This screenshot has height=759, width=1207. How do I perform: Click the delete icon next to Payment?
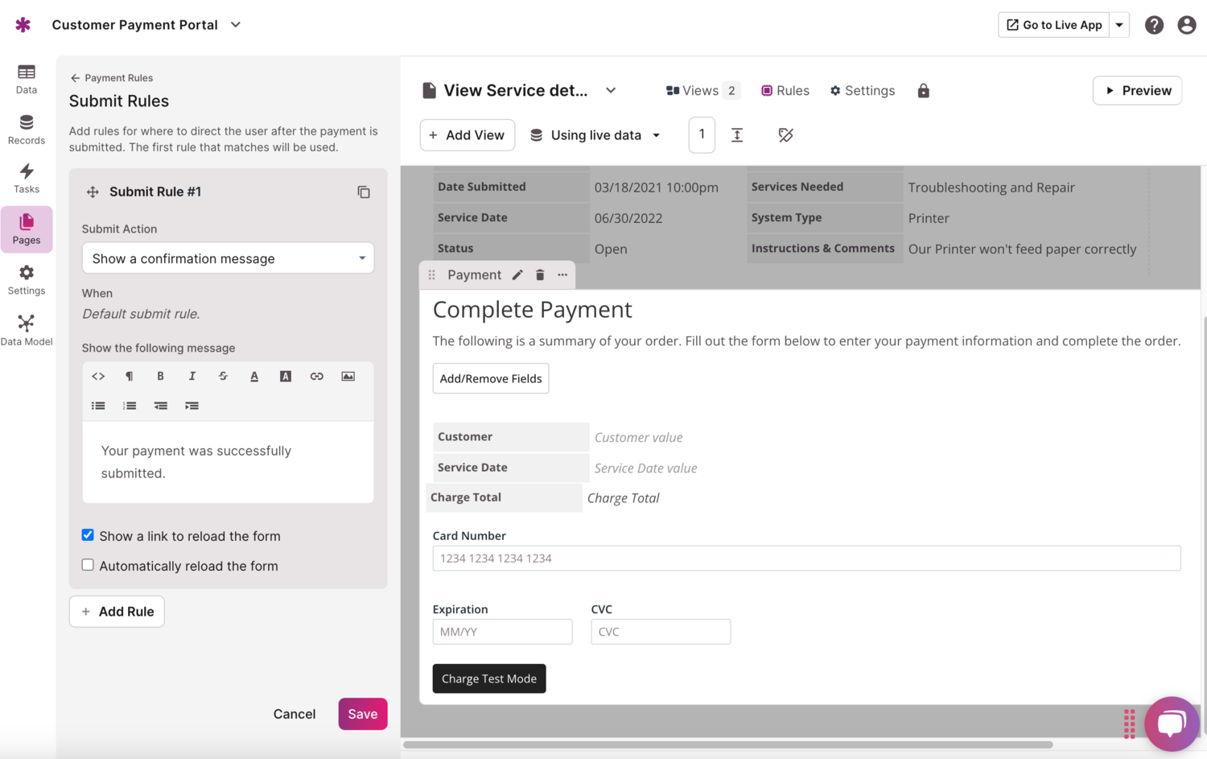point(539,274)
